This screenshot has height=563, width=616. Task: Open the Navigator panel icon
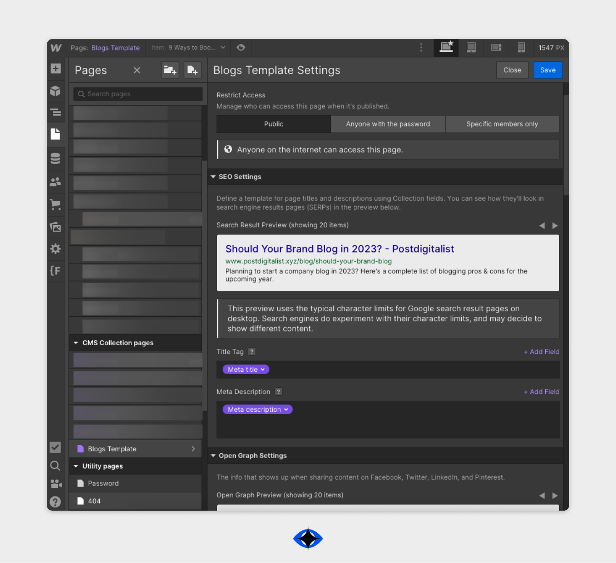[56, 112]
